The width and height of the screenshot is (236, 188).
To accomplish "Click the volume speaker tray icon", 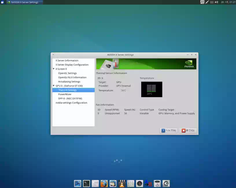I will pos(216,2).
